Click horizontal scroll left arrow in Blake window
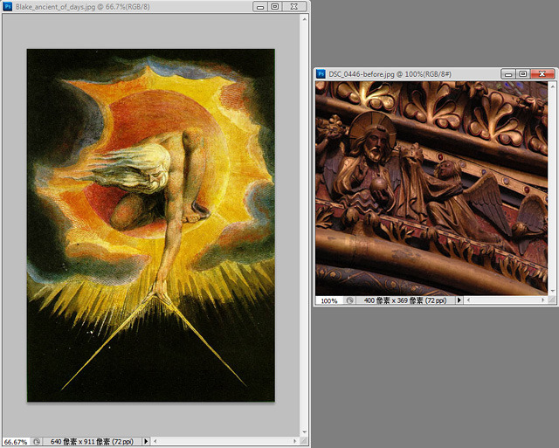The height and width of the screenshot is (448, 559). (155, 441)
